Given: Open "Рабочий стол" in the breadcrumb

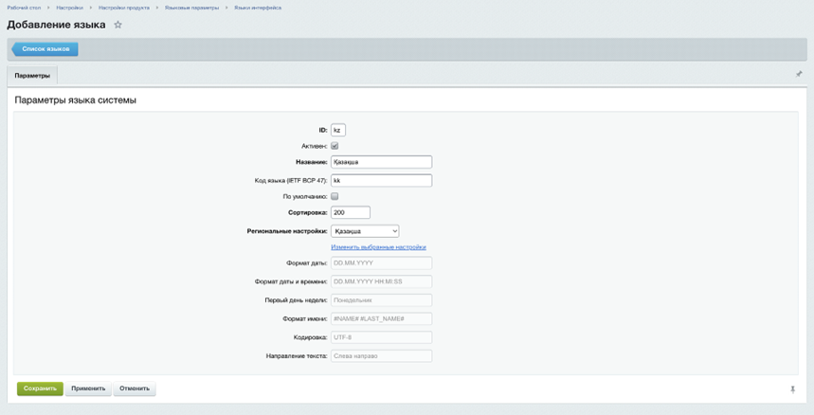Looking at the screenshot, I should (24, 8).
